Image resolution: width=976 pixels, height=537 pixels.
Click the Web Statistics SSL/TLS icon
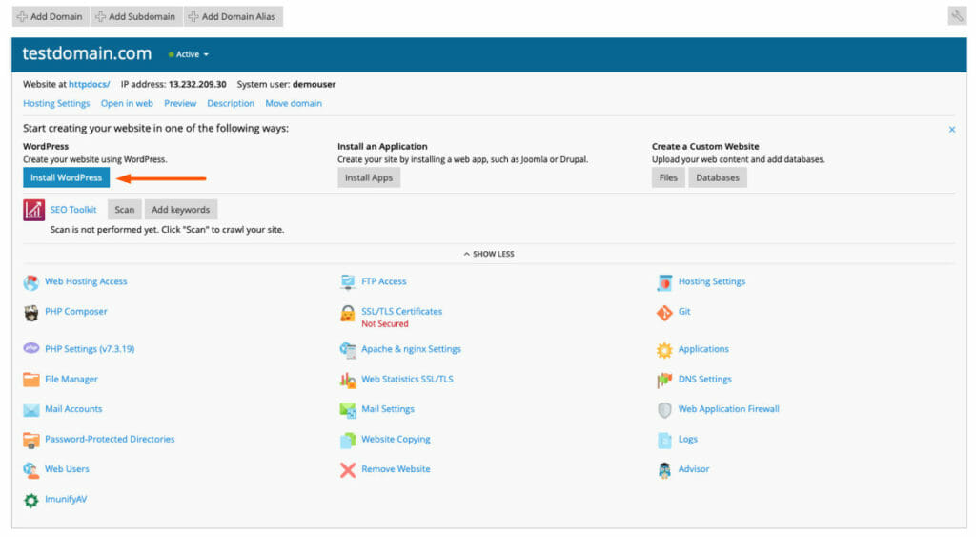tap(348, 380)
